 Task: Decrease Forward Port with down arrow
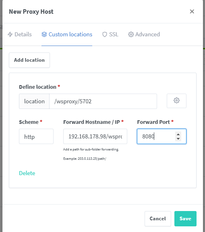coord(178,139)
